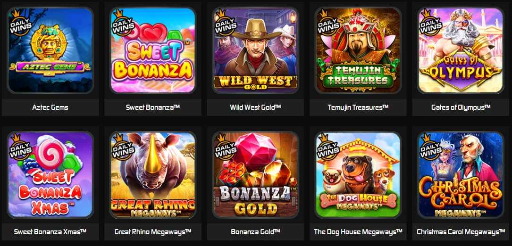Launch Christmas Carol Megaways game image
512x246 pixels.
pos(461,175)
